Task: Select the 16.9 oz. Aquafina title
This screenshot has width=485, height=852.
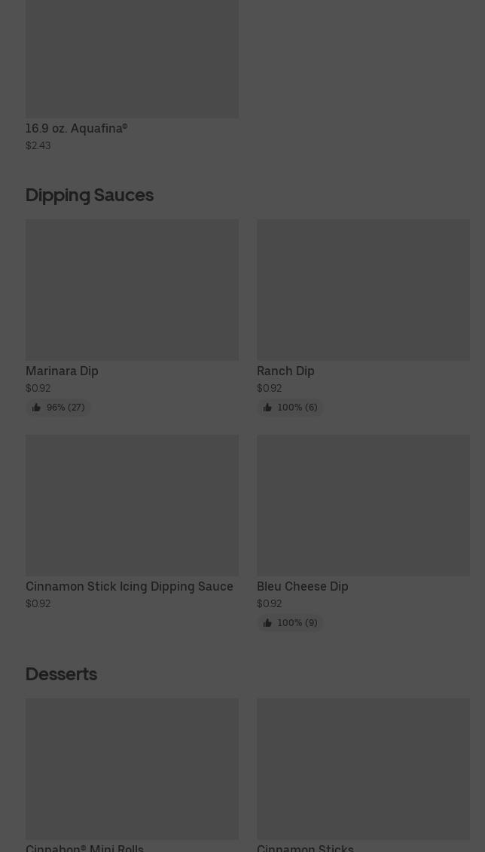Action: [76, 129]
